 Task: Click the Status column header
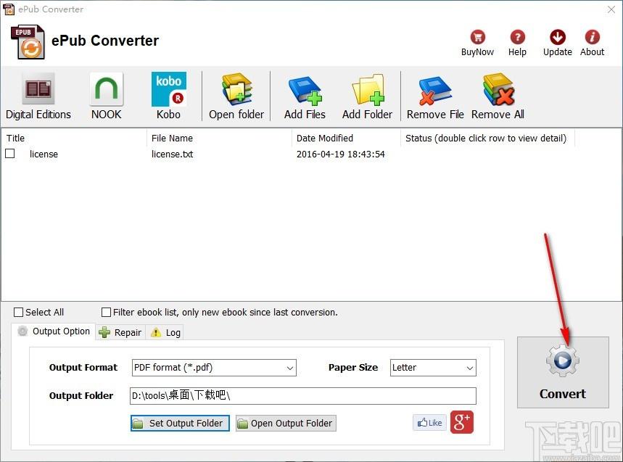click(487, 139)
